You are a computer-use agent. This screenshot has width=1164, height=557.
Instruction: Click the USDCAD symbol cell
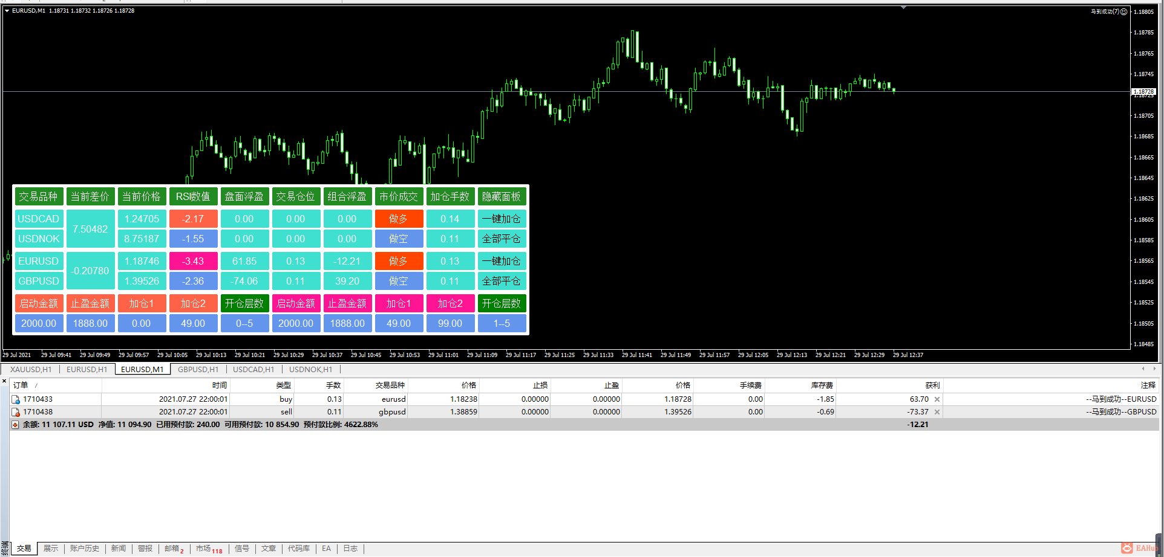coord(39,219)
